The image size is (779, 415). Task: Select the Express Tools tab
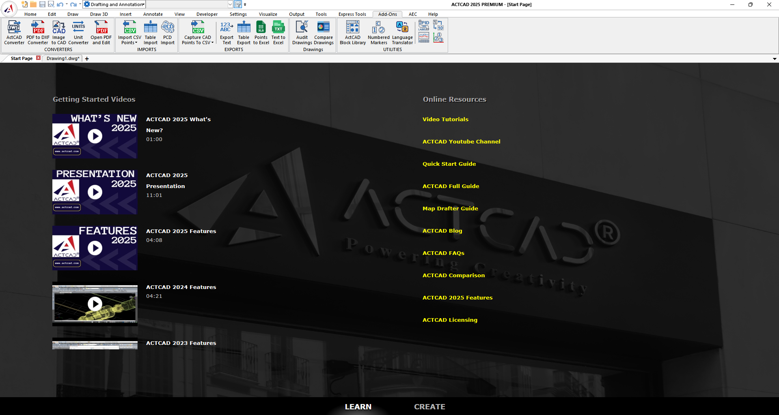pyautogui.click(x=352, y=14)
